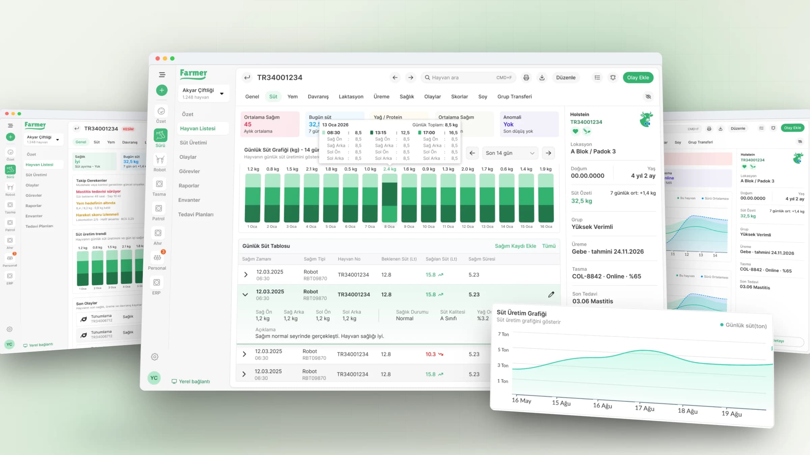
Task: Open the Patrol icon in main rail
Action: [x=159, y=209]
